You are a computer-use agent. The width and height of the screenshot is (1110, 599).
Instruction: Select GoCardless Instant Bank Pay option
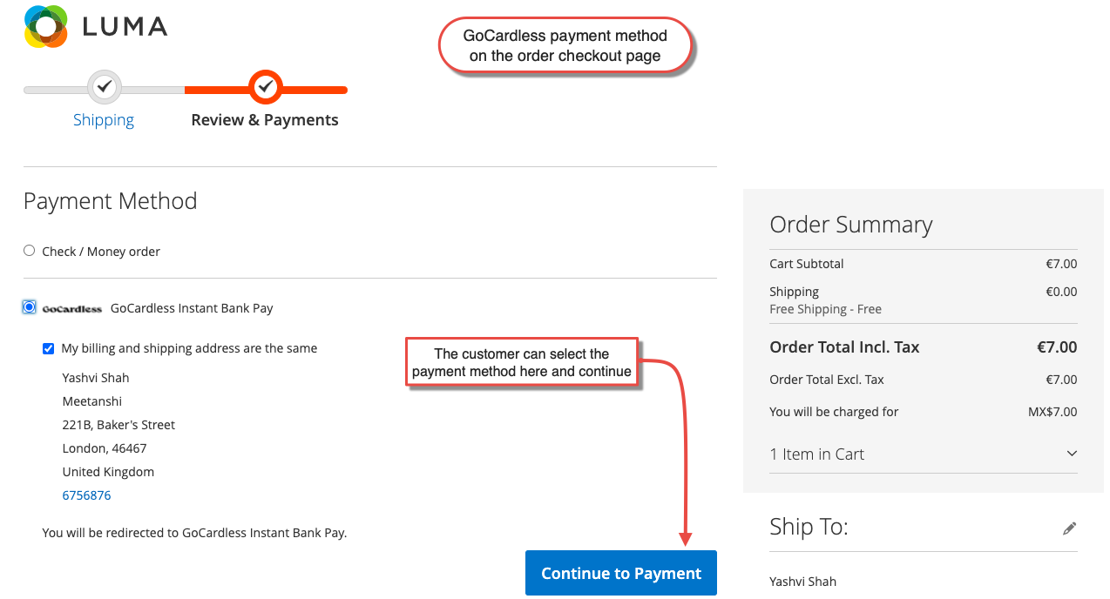point(29,306)
